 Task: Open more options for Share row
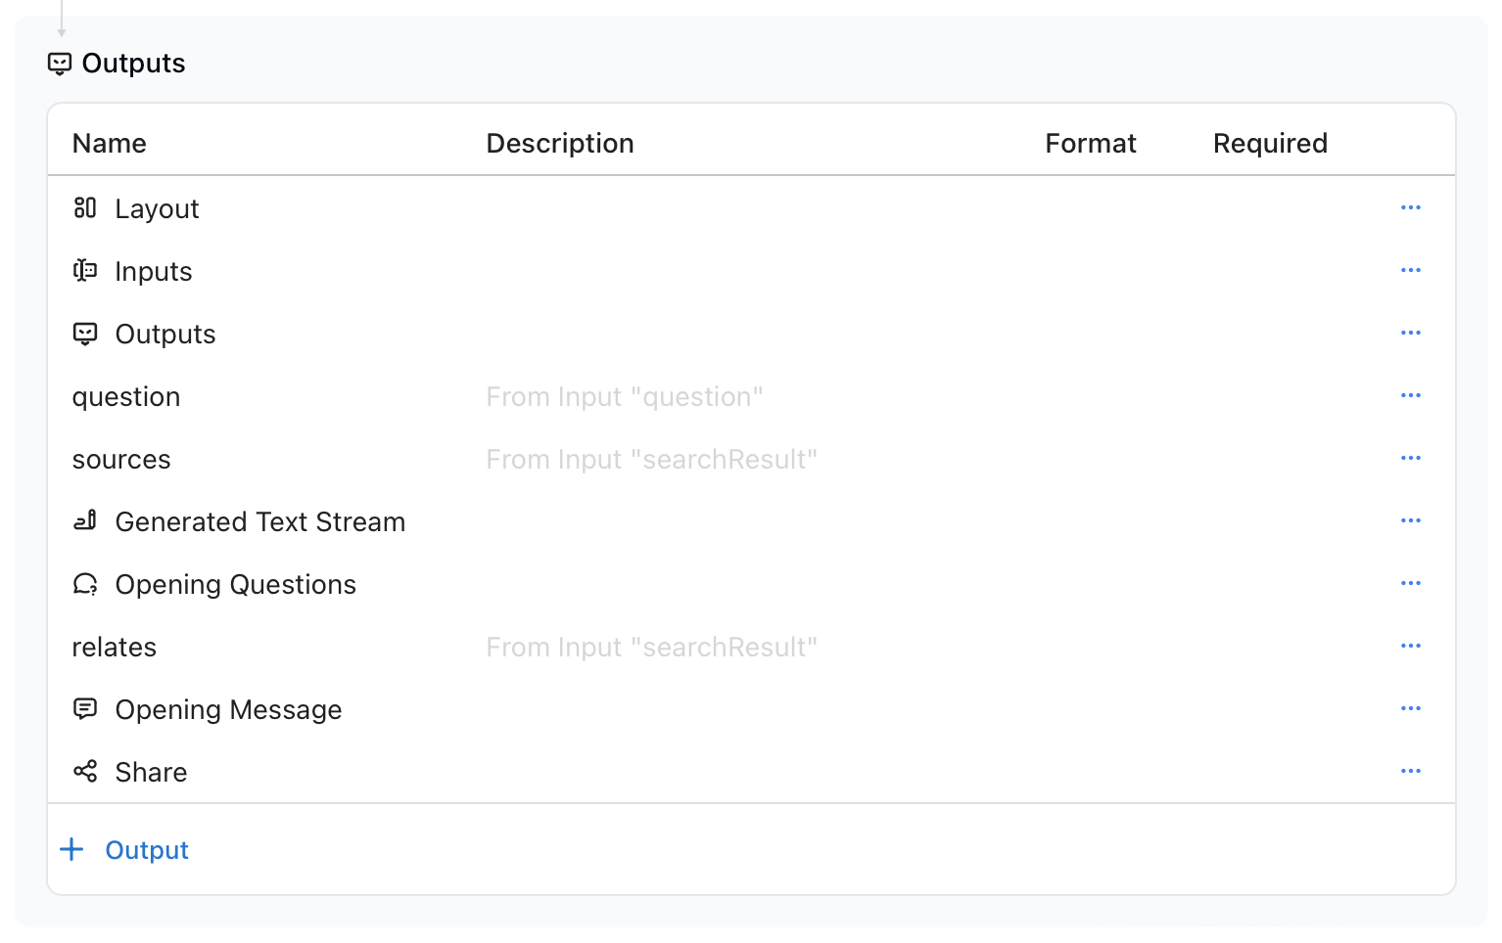coord(1410,771)
